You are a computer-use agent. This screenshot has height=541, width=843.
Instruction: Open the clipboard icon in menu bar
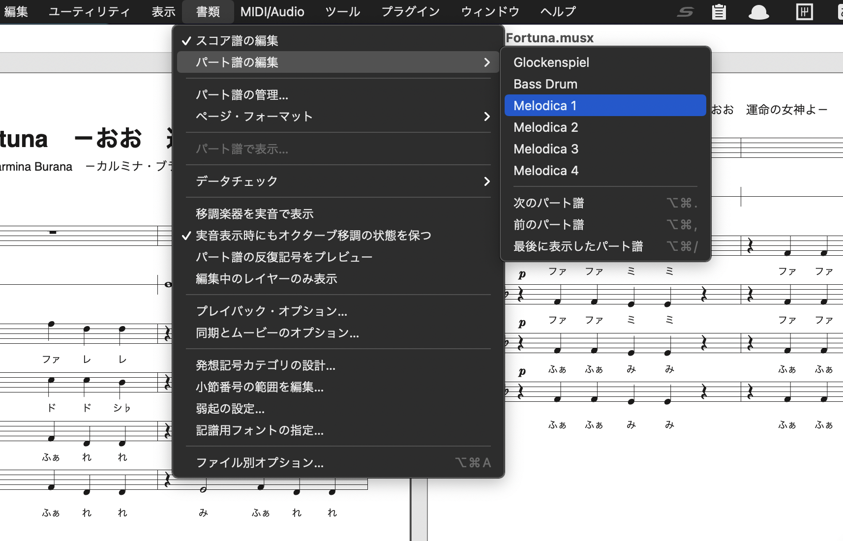pyautogui.click(x=719, y=12)
